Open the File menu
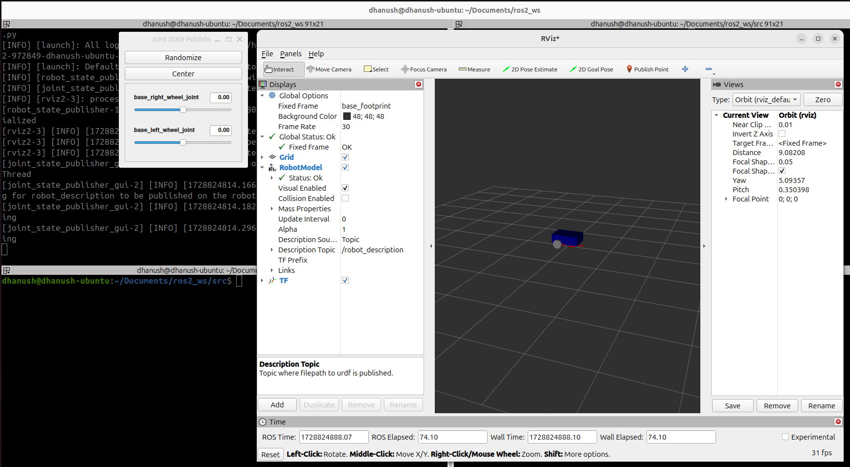Image resolution: width=850 pixels, height=467 pixels. coord(267,54)
